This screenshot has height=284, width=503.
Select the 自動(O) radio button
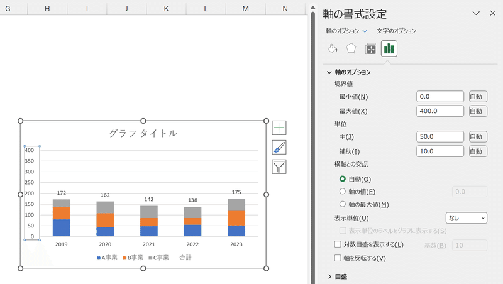pos(343,179)
